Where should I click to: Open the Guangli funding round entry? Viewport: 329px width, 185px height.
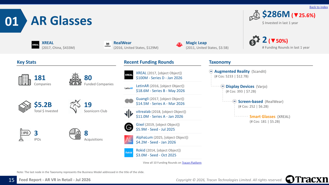pyautogui.click(x=142, y=99)
